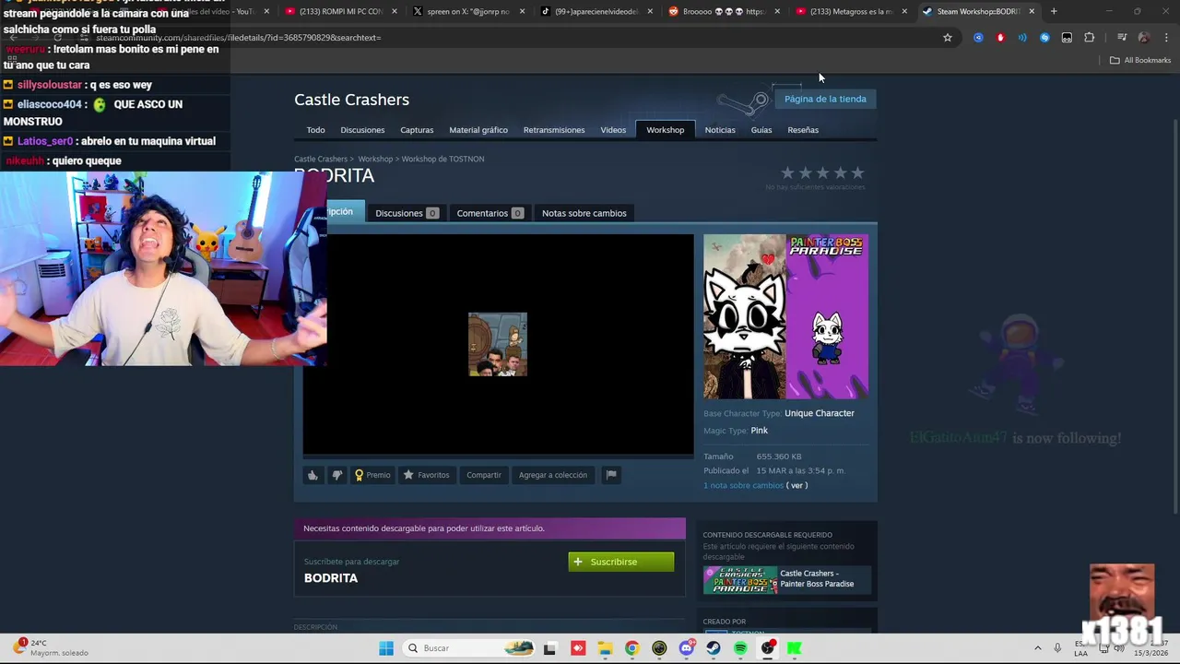Screen dimensions: 1180x664
Task: Switch to the ROMPI MI PC YouTube tab
Action: pos(343,11)
